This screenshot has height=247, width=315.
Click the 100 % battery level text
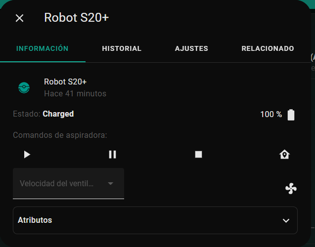(x=271, y=115)
